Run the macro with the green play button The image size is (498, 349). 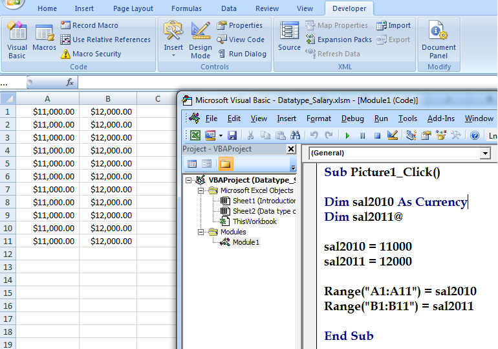click(347, 136)
